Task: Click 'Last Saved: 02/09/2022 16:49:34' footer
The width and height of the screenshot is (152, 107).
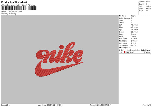Action: (50, 105)
